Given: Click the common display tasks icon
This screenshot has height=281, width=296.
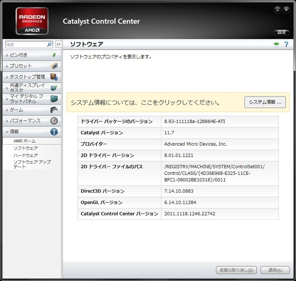Looking at the screenshot, I should [54, 88].
